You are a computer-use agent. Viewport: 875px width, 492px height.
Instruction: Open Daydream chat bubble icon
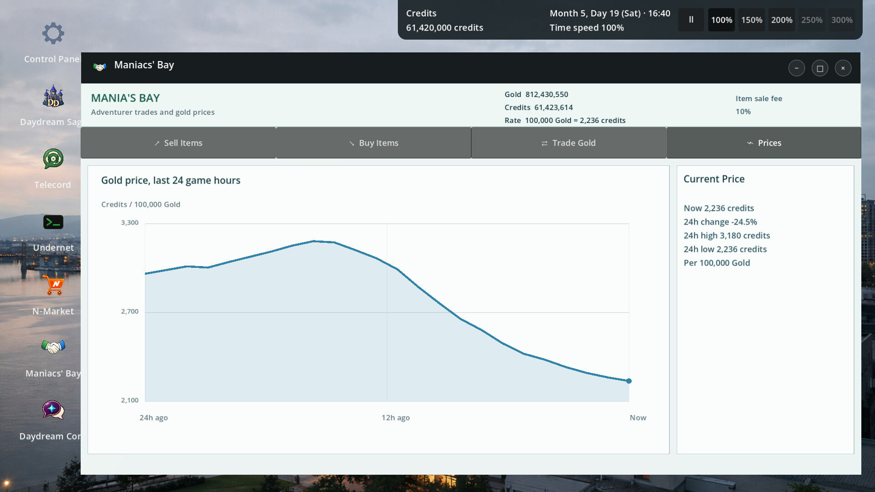[x=53, y=410]
